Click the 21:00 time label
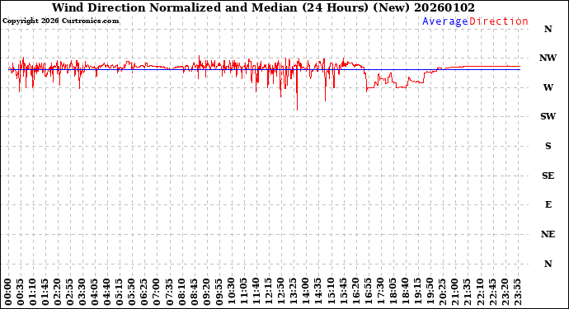The width and height of the screenshot is (569, 309). click(454, 292)
